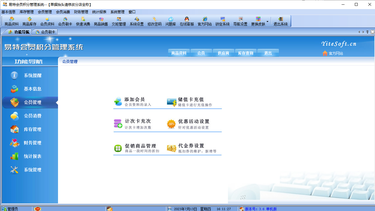Expand the toolbar overflow chevron
Viewport: 375px width, 211px height.
[x=367, y=32]
